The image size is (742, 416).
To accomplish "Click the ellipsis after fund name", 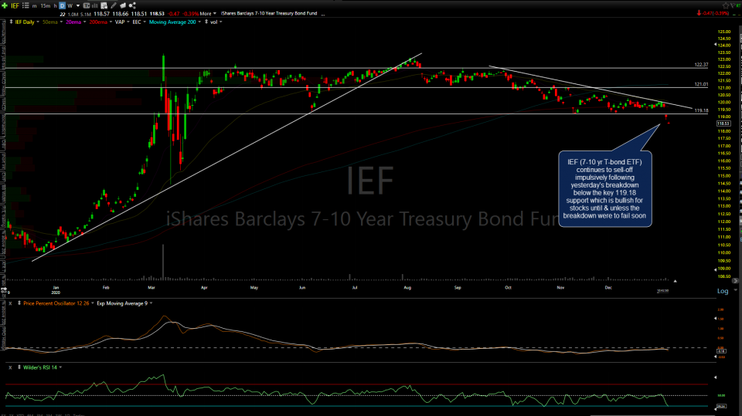I will pyautogui.click(x=323, y=15).
